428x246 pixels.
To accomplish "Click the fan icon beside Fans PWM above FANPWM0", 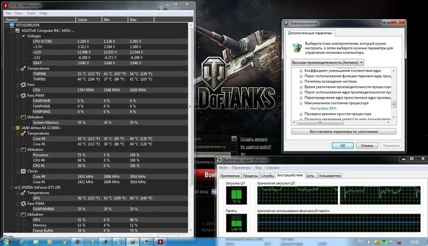I will pyautogui.click(x=23, y=96).
